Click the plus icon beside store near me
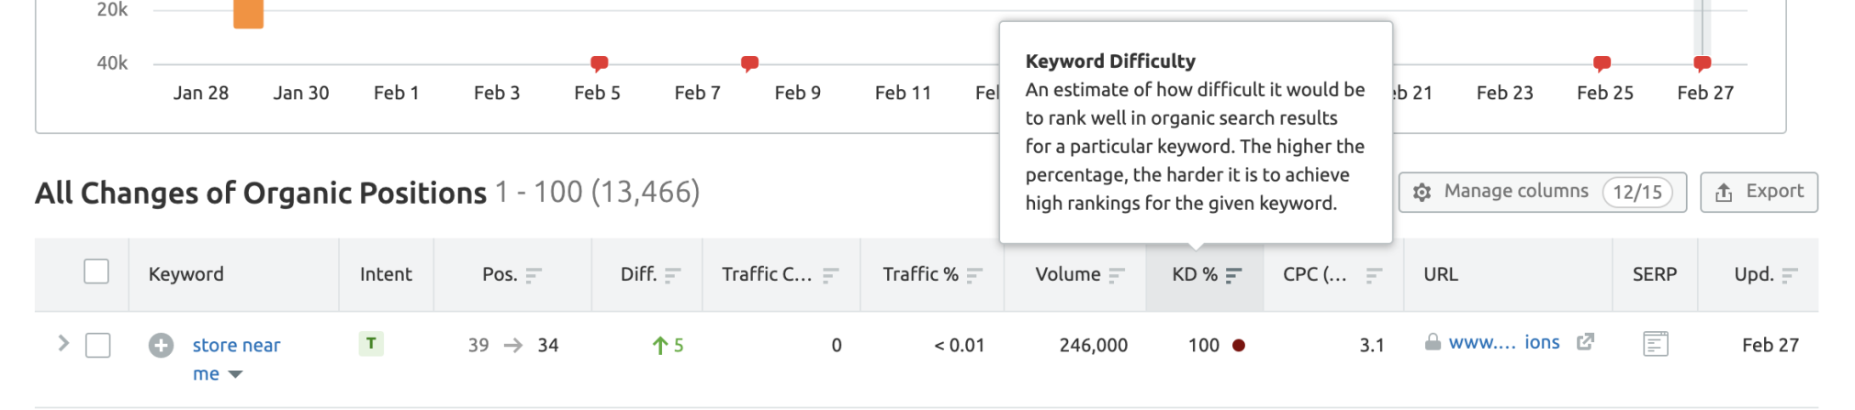1855x410 pixels. [161, 346]
